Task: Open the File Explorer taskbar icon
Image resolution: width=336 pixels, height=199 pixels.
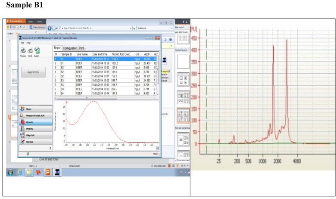Action: coord(29,172)
